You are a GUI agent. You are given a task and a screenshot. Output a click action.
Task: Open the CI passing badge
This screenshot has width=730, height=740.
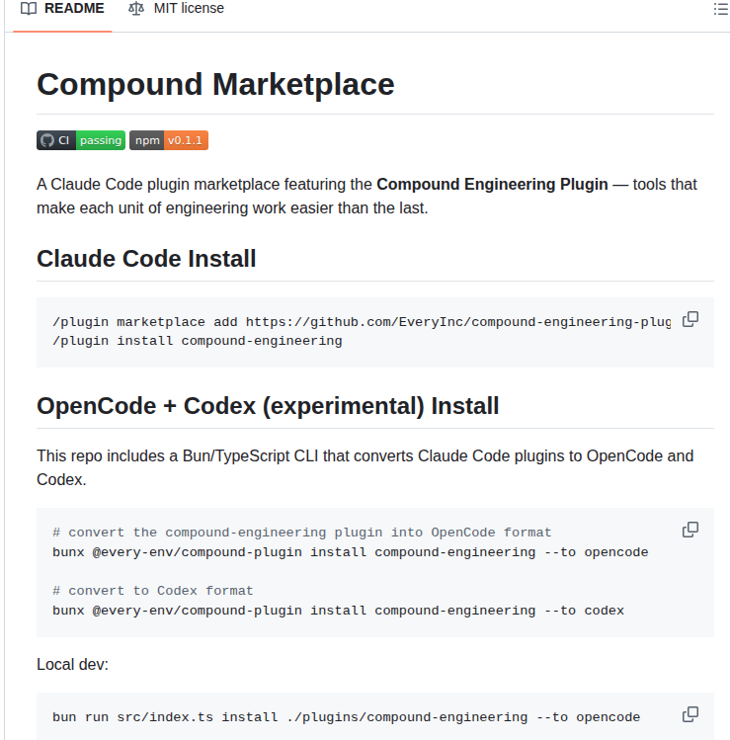pyautogui.click(x=81, y=140)
